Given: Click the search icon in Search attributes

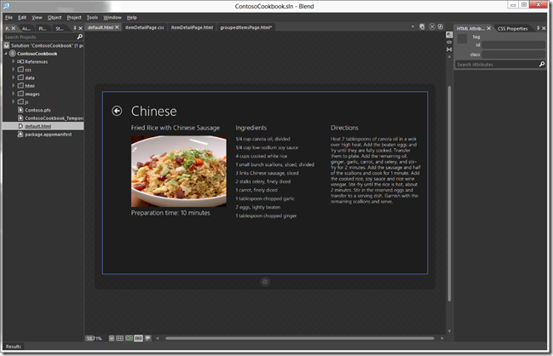Looking at the screenshot, I should click(542, 64).
